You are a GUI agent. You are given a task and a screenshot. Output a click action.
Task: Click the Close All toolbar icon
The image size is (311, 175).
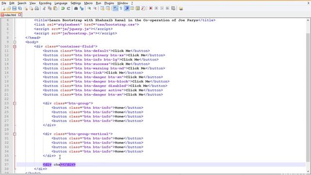tap(31, 8)
